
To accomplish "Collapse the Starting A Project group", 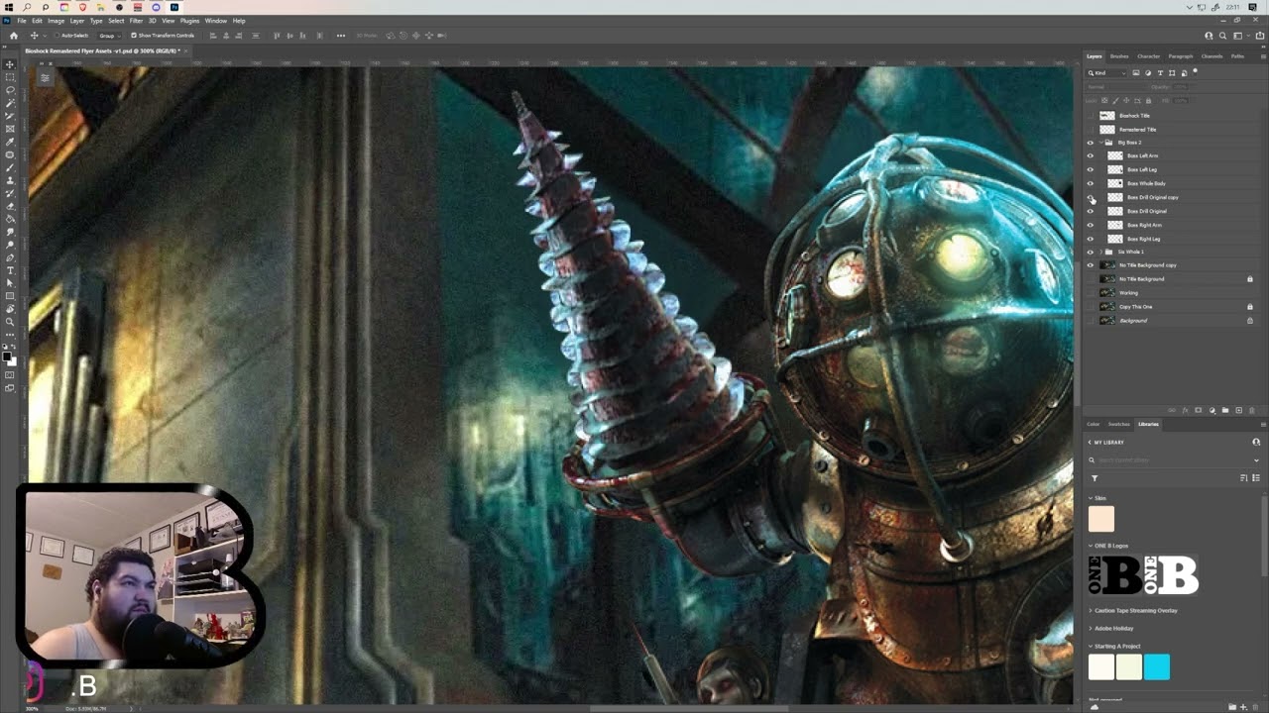I will 1091,646.
